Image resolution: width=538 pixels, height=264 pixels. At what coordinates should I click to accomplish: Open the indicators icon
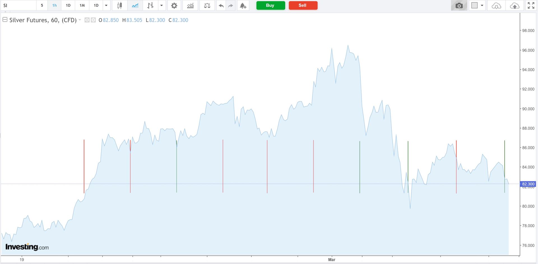(x=190, y=6)
